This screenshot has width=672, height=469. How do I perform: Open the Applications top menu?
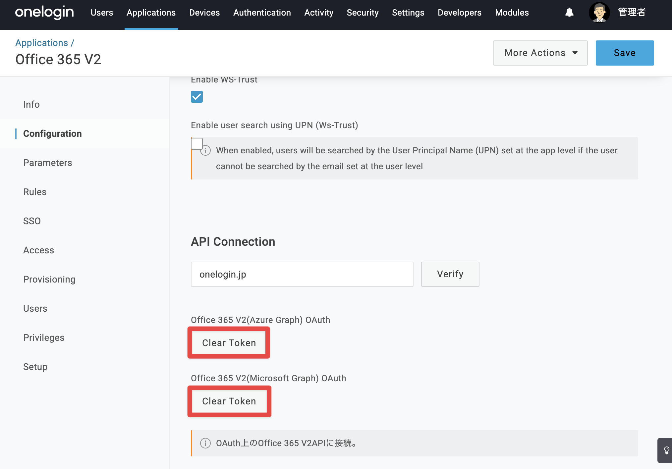(x=151, y=13)
